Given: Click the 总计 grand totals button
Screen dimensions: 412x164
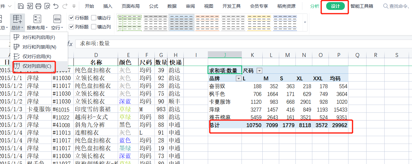Looking at the screenshot, I should pos(17,22).
